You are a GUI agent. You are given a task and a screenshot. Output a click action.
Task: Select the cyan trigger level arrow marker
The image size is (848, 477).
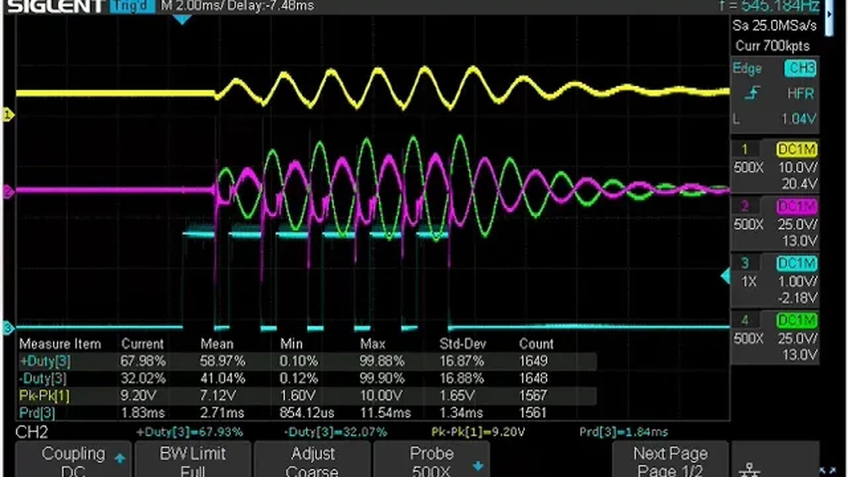point(725,275)
